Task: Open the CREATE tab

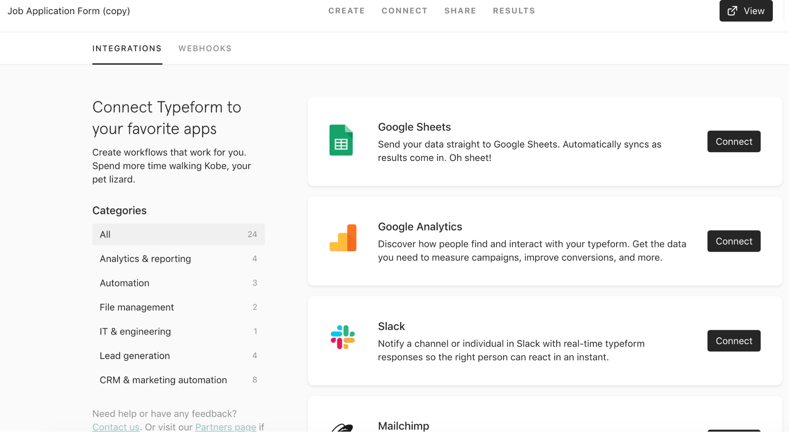Action: [x=347, y=11]
